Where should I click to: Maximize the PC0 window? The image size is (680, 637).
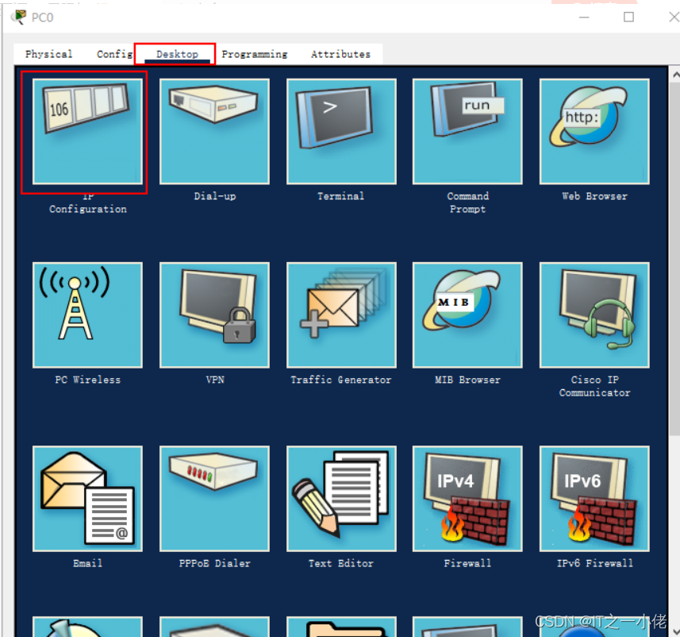[628, 17]
